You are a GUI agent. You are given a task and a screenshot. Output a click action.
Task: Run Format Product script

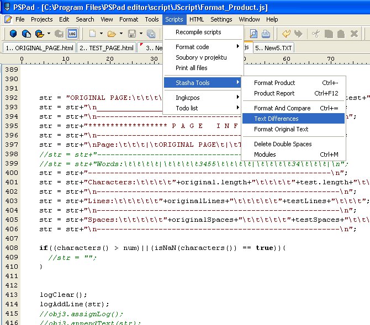click(x=294, y=83)
